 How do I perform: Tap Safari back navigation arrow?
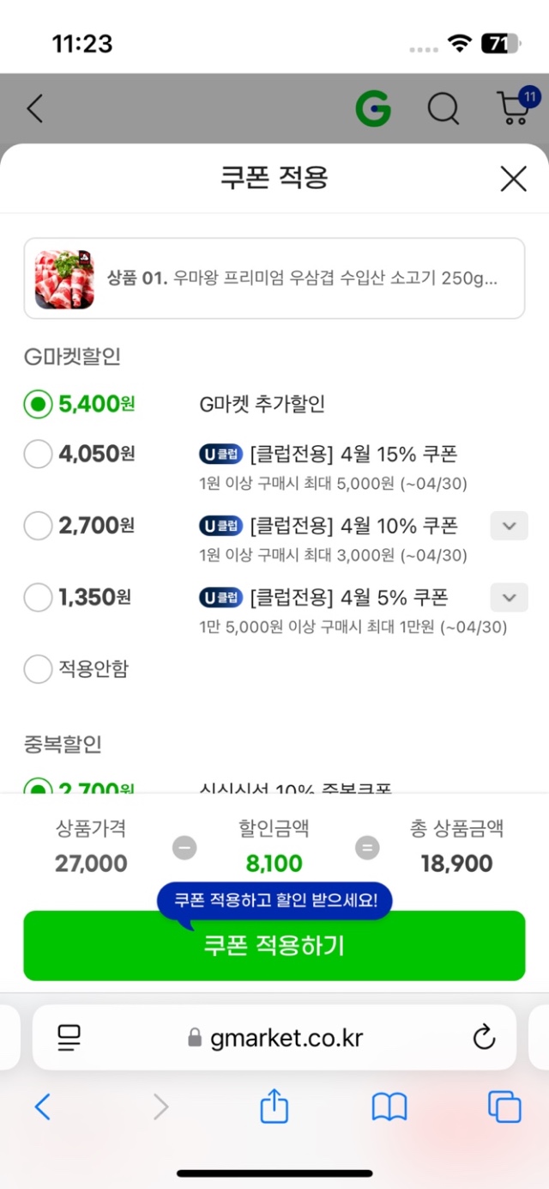point(43,1107)
